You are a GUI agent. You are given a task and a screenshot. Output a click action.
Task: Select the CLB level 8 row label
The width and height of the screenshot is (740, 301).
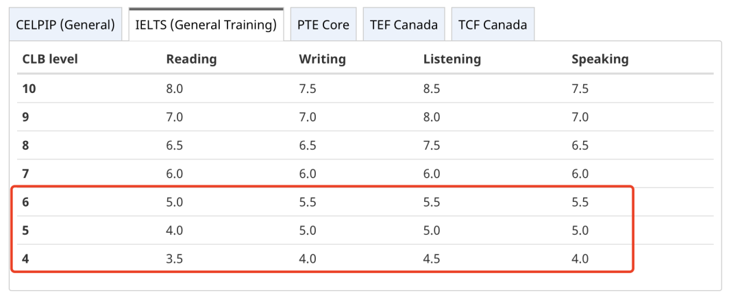25,145
